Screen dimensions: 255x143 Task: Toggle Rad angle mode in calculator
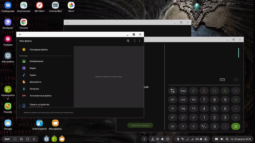click(x=183, y=91)
